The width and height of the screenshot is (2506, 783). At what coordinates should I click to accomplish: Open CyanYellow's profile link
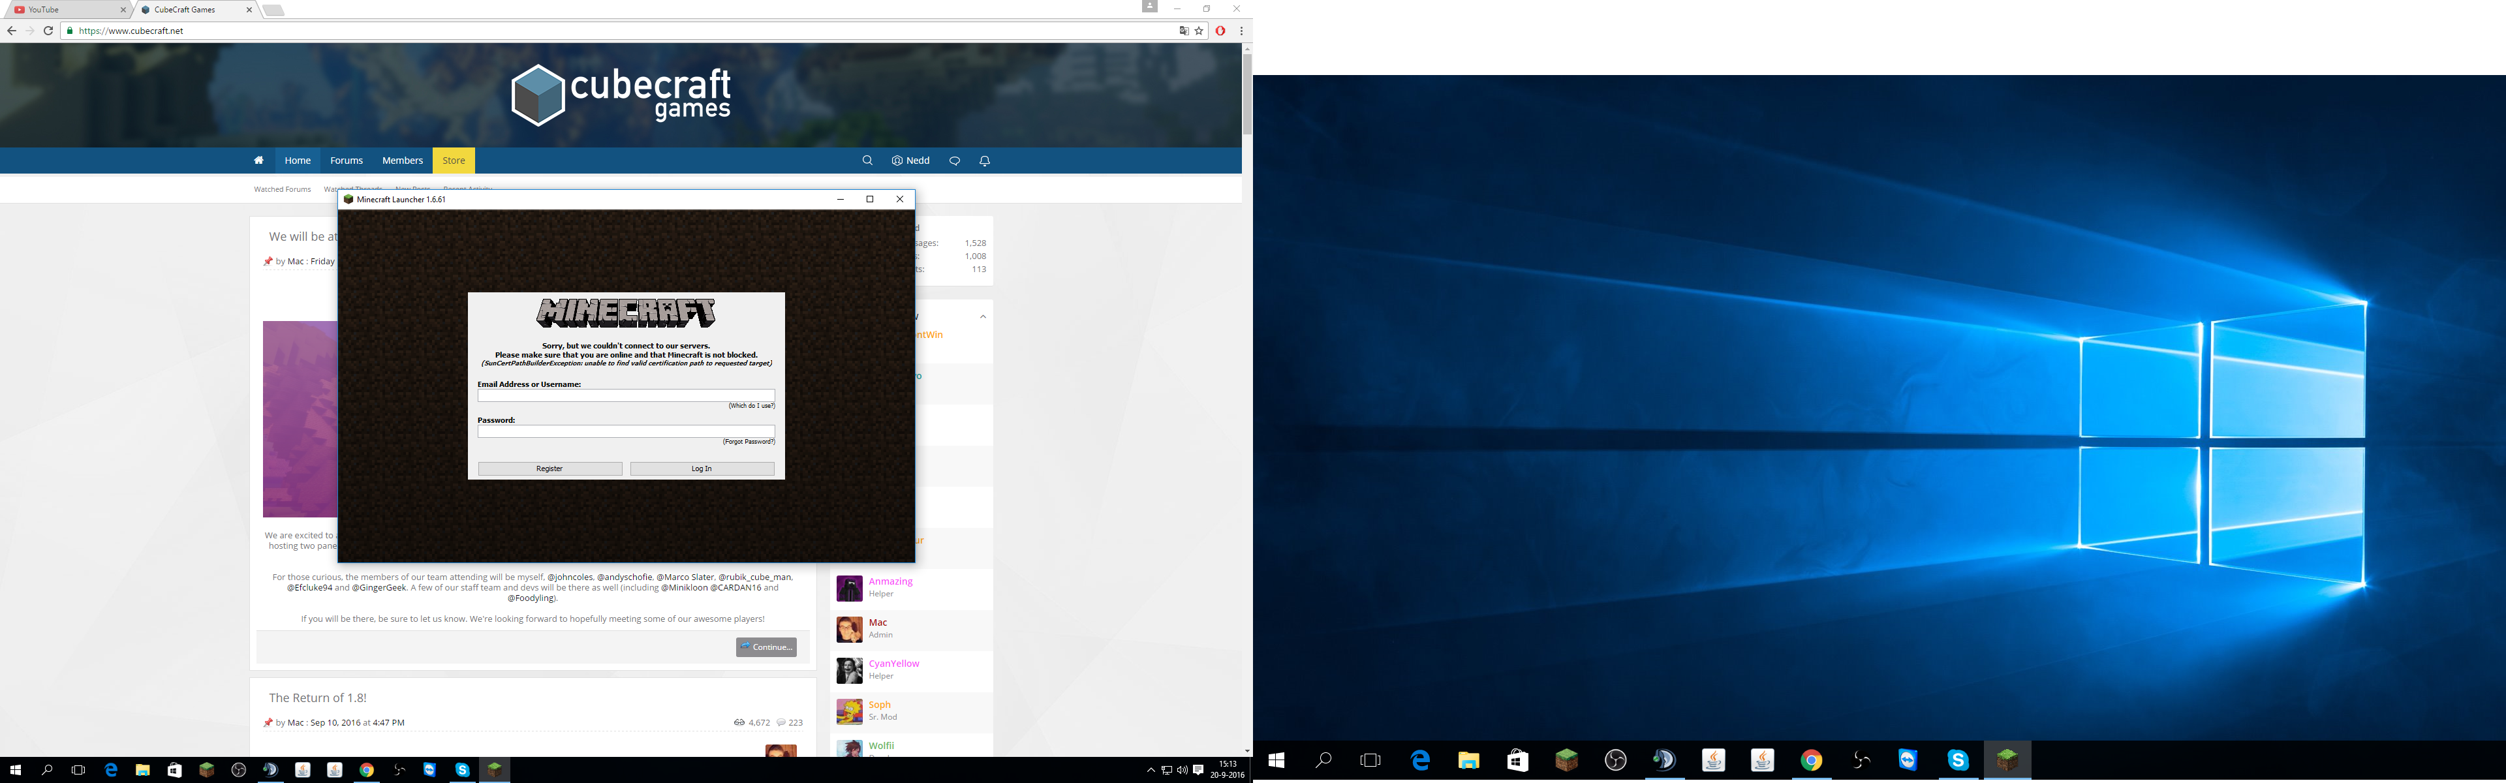tap(894, 664)
